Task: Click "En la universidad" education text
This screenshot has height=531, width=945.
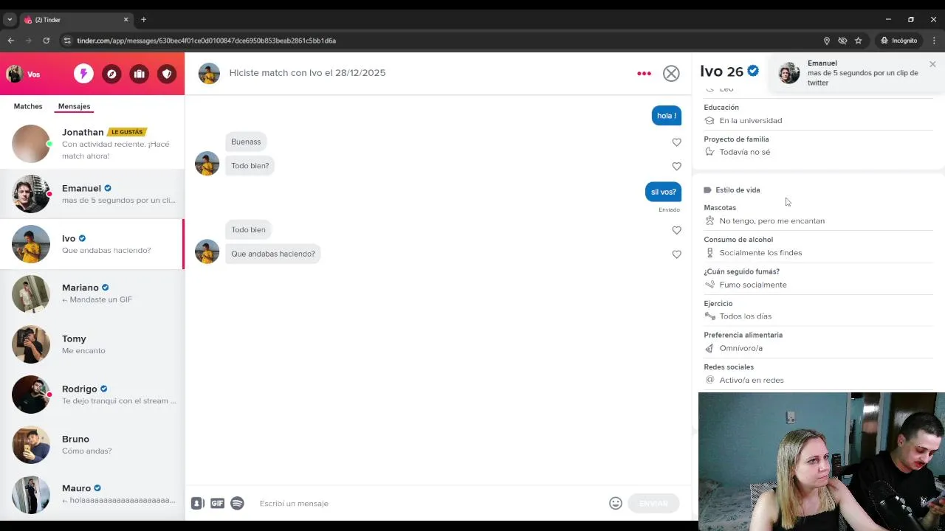Action: (x=751, y=121)
